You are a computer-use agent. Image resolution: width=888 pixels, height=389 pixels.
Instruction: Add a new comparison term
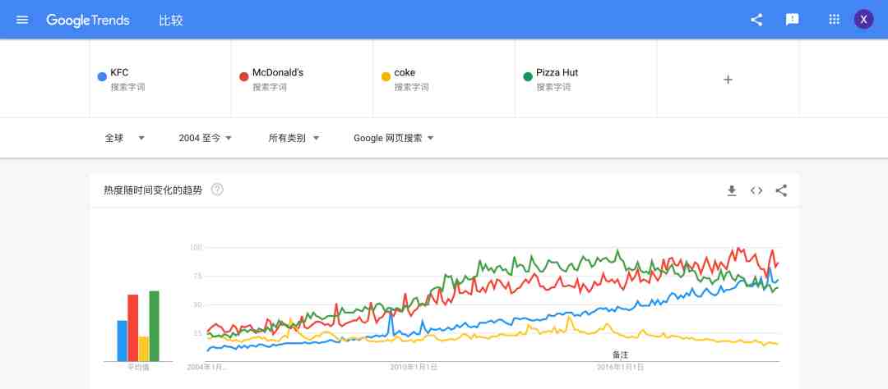click(728, 79)
